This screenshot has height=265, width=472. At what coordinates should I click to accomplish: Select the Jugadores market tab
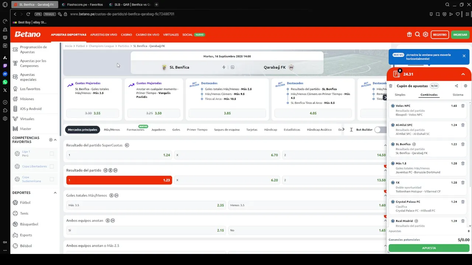coord(158,130)
